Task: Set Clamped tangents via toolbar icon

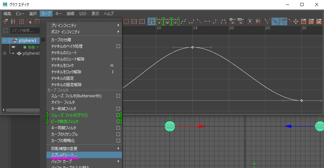Action: (x=191, y=21)
